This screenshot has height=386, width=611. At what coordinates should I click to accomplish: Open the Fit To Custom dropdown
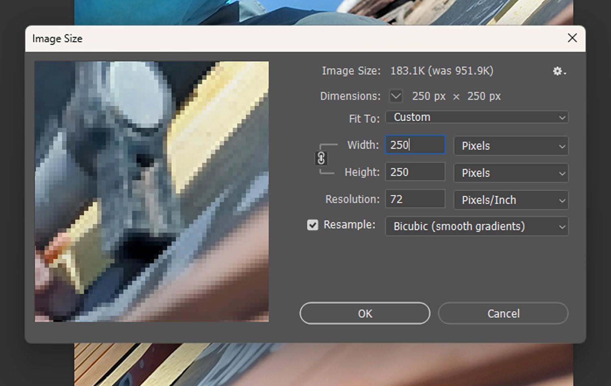pyautogui.click(x=477, y=117)
